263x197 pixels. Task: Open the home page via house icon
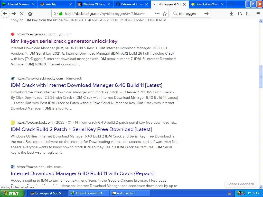pos(30,14)
